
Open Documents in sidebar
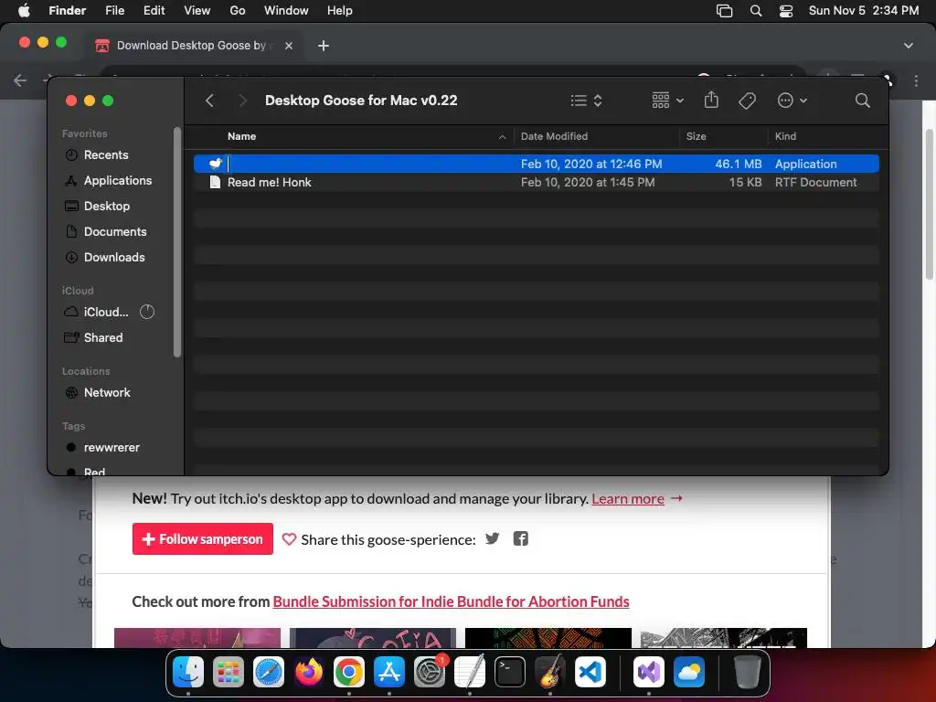[114, 231]
